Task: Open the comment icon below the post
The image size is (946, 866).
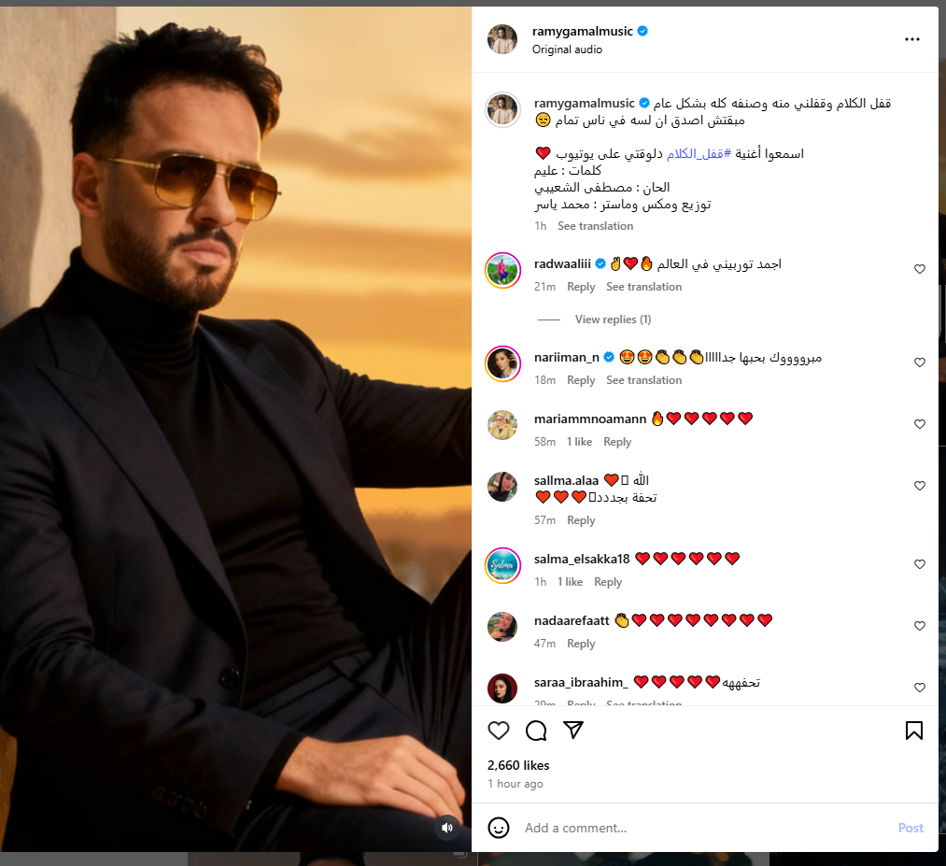Action: tap(536, 731)
